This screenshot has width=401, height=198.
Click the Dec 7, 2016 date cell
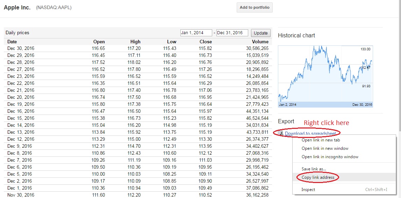pyautogui.click(x=20, y=160)
